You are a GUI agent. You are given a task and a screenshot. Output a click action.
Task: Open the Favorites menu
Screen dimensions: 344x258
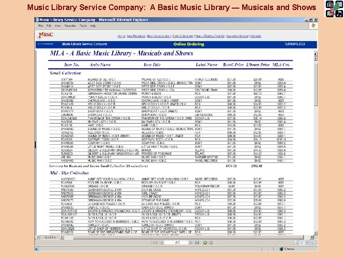(70, 26)
